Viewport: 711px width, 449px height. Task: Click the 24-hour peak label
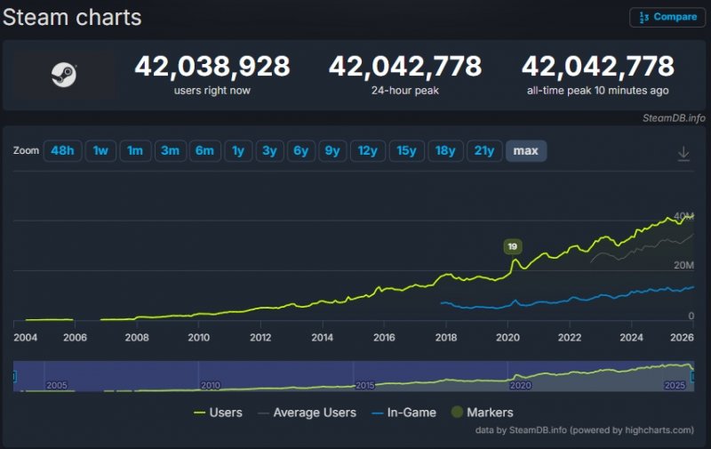pos(405,91)
